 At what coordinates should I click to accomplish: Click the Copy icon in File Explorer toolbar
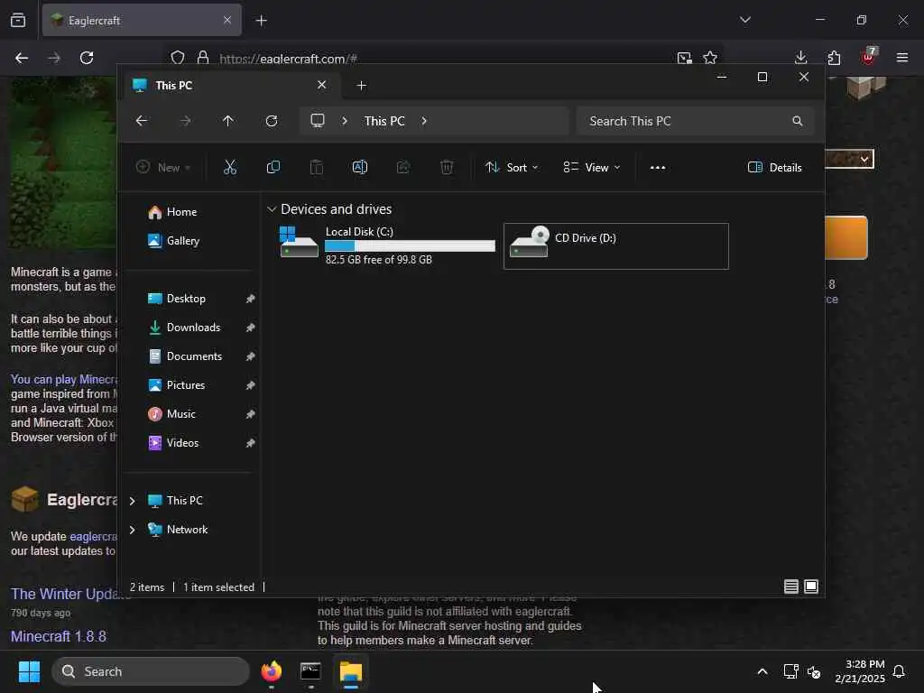click(273, 167)
